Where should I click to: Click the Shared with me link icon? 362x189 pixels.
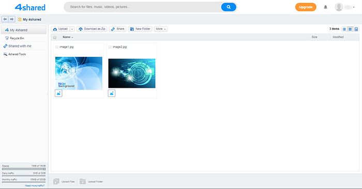tap(5, 46)
